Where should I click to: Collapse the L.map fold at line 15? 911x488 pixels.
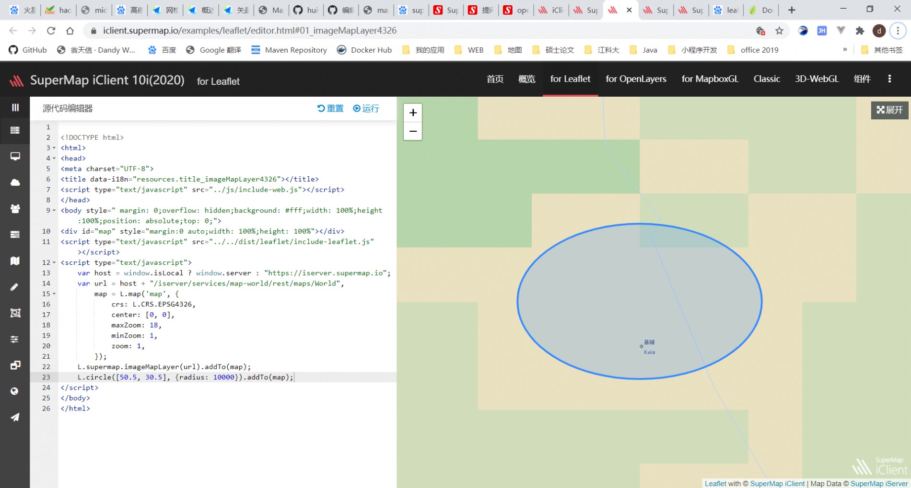tap(54, 294)
